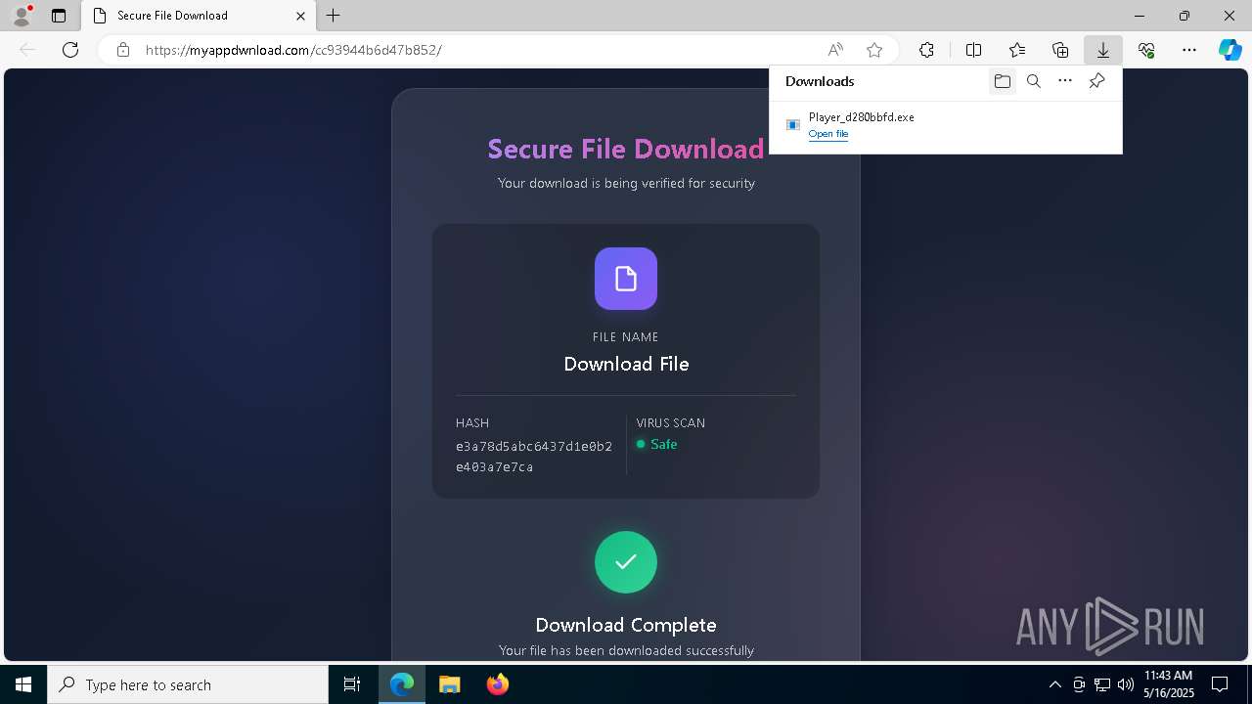
Task: Open File Explorer from taskbar
Action: [449, 684]
